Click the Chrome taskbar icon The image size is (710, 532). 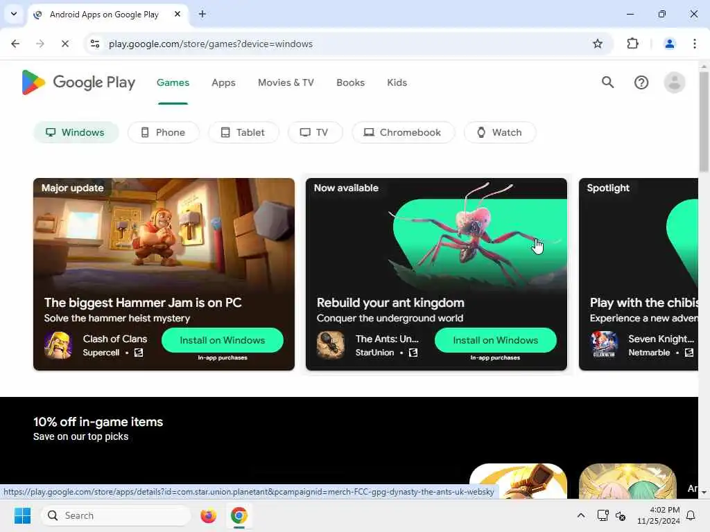[x=239, y=515]
